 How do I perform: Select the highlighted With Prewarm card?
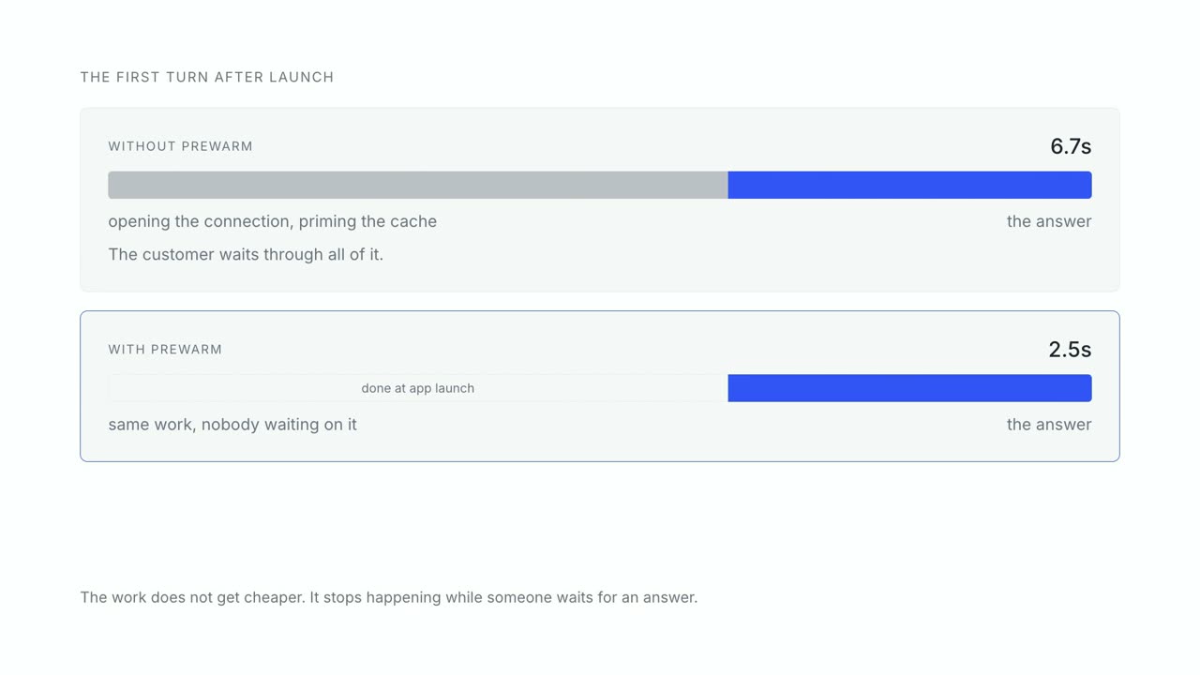(x=600, y=386)
